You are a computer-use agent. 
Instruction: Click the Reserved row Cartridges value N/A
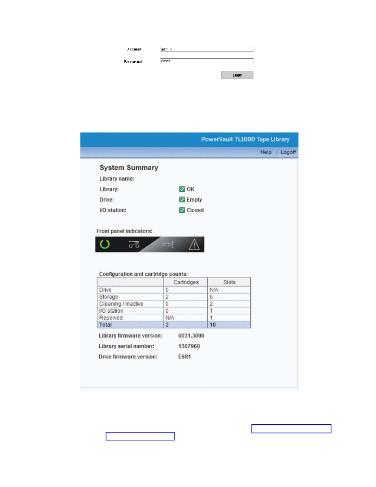169,318
